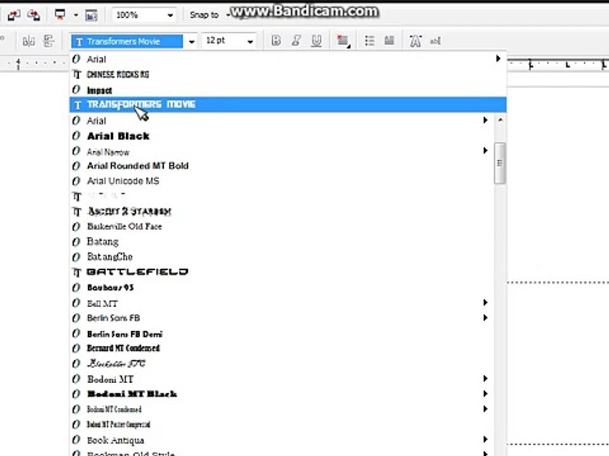Click the Export icon in the toolbar
This screenshot has height=456, width=609.
[x=34, y=15]
